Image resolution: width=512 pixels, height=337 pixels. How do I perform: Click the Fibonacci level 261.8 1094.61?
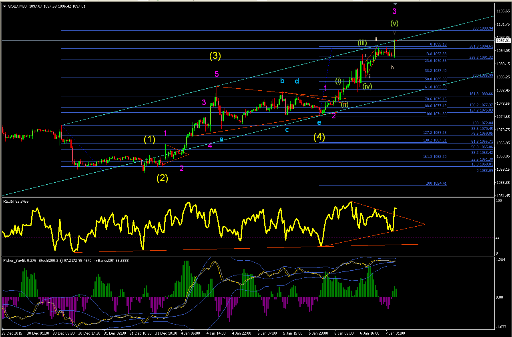point(481,46)
